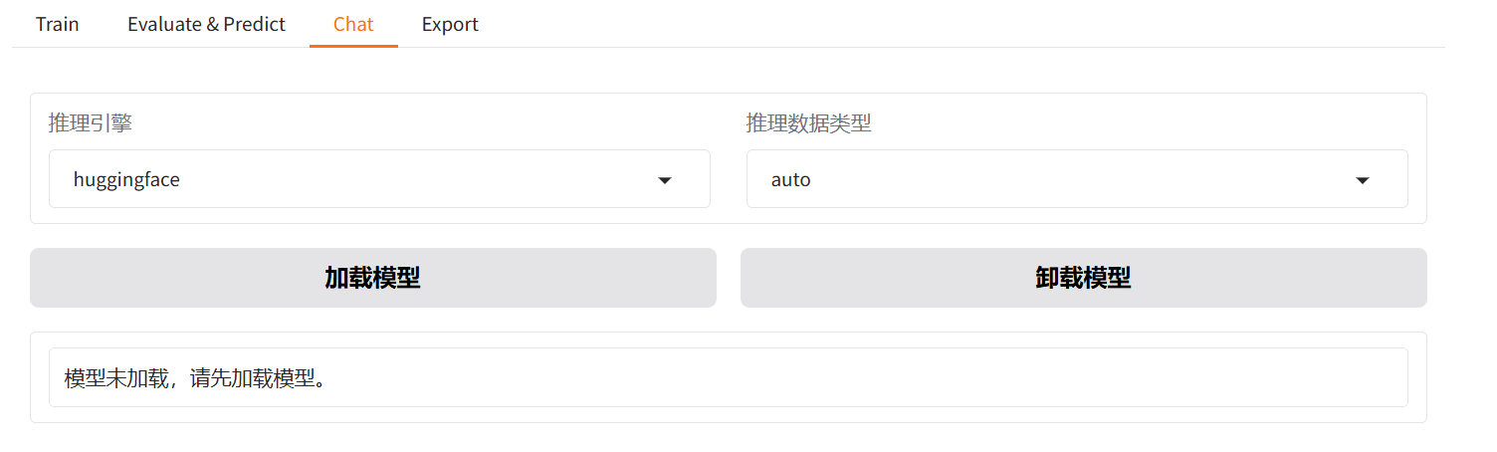1497x452 pixels.
Task: Click the caret arrow in huggingface dropdown
Action: [665, 180]
